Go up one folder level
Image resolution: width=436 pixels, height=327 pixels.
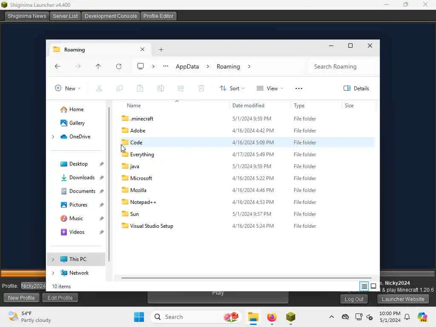(98, 66)
